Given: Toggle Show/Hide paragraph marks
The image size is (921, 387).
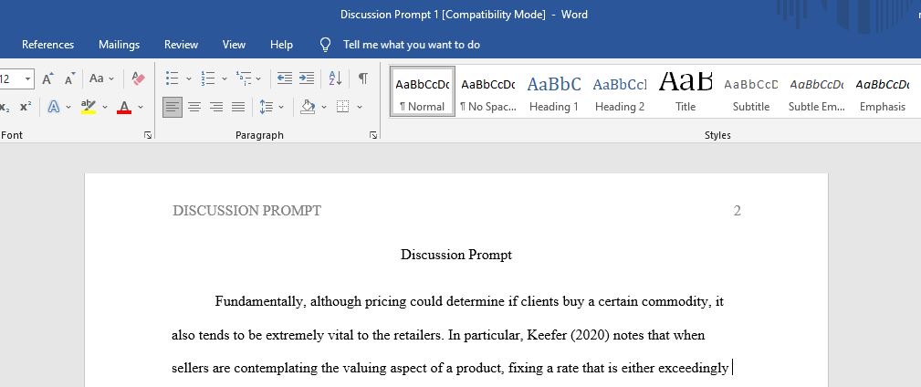Looking at the screenshot, I should 363,78.
